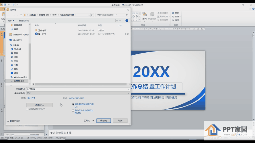Select 3D 对象 in the navigation pane
The width and height of the screenshot is (255, 143).
(x=16, y=49)
